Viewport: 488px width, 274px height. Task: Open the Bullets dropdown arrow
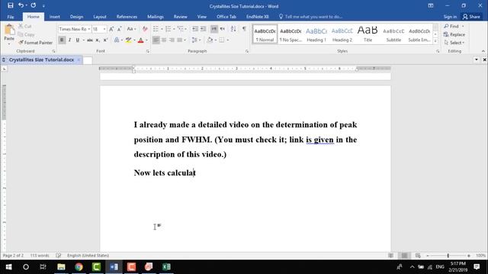point(162,29)
